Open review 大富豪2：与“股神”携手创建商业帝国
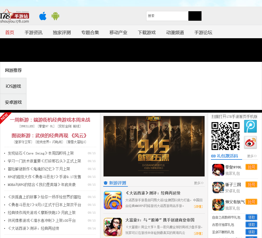The width and height of the screenshot is (262, 238). click(160, 220)
